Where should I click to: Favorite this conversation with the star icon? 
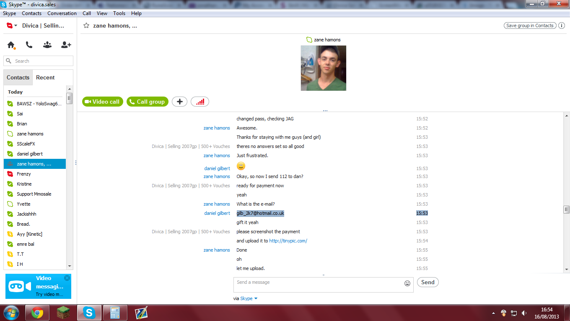(86, 25)
